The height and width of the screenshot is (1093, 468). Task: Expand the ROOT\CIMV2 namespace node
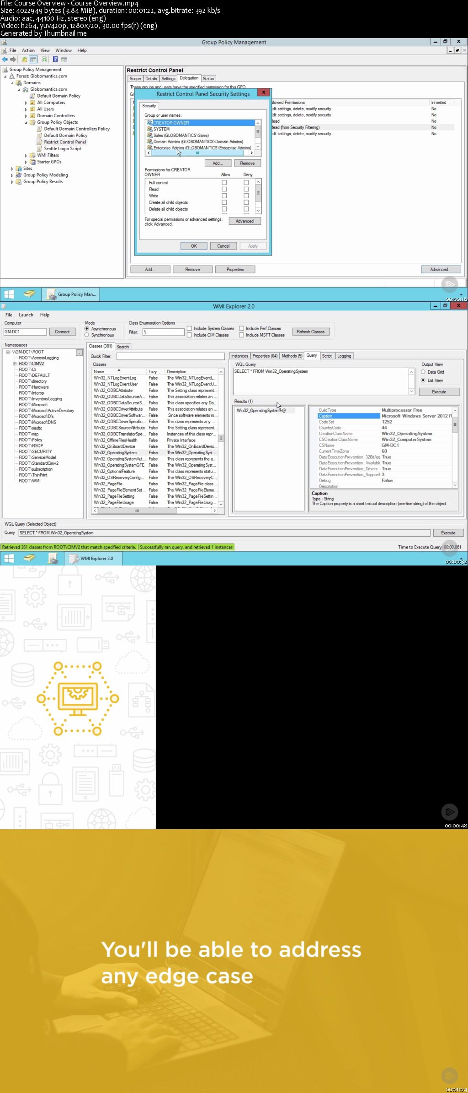click(x=15, y=364)
